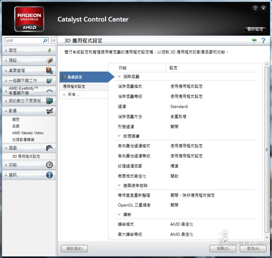This screenshot has height=258, width=272.
Task: Click the 捨棄(S) button
Action: 223,249
